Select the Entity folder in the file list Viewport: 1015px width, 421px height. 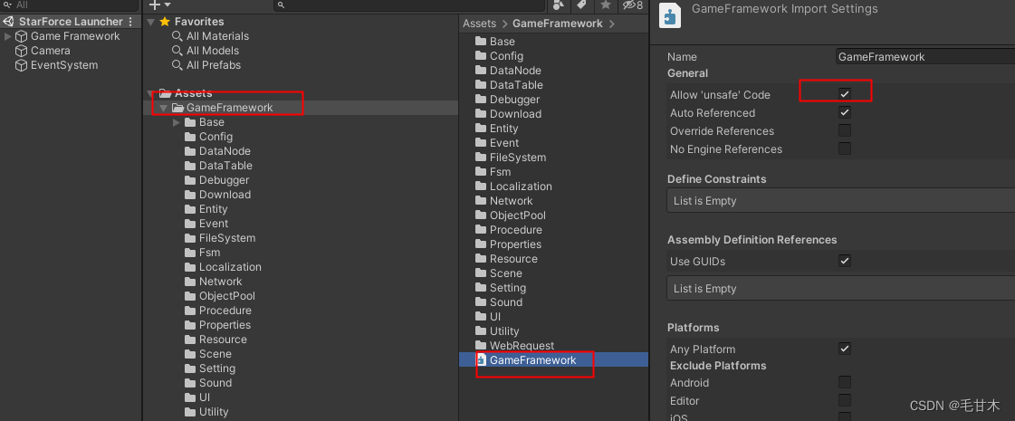click(503, 129)
